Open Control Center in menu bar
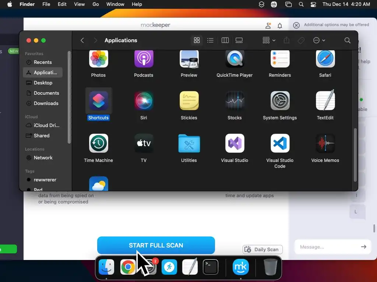Image resolution: width=377 pixels, height=282 pixels. [x=313, y=4]
